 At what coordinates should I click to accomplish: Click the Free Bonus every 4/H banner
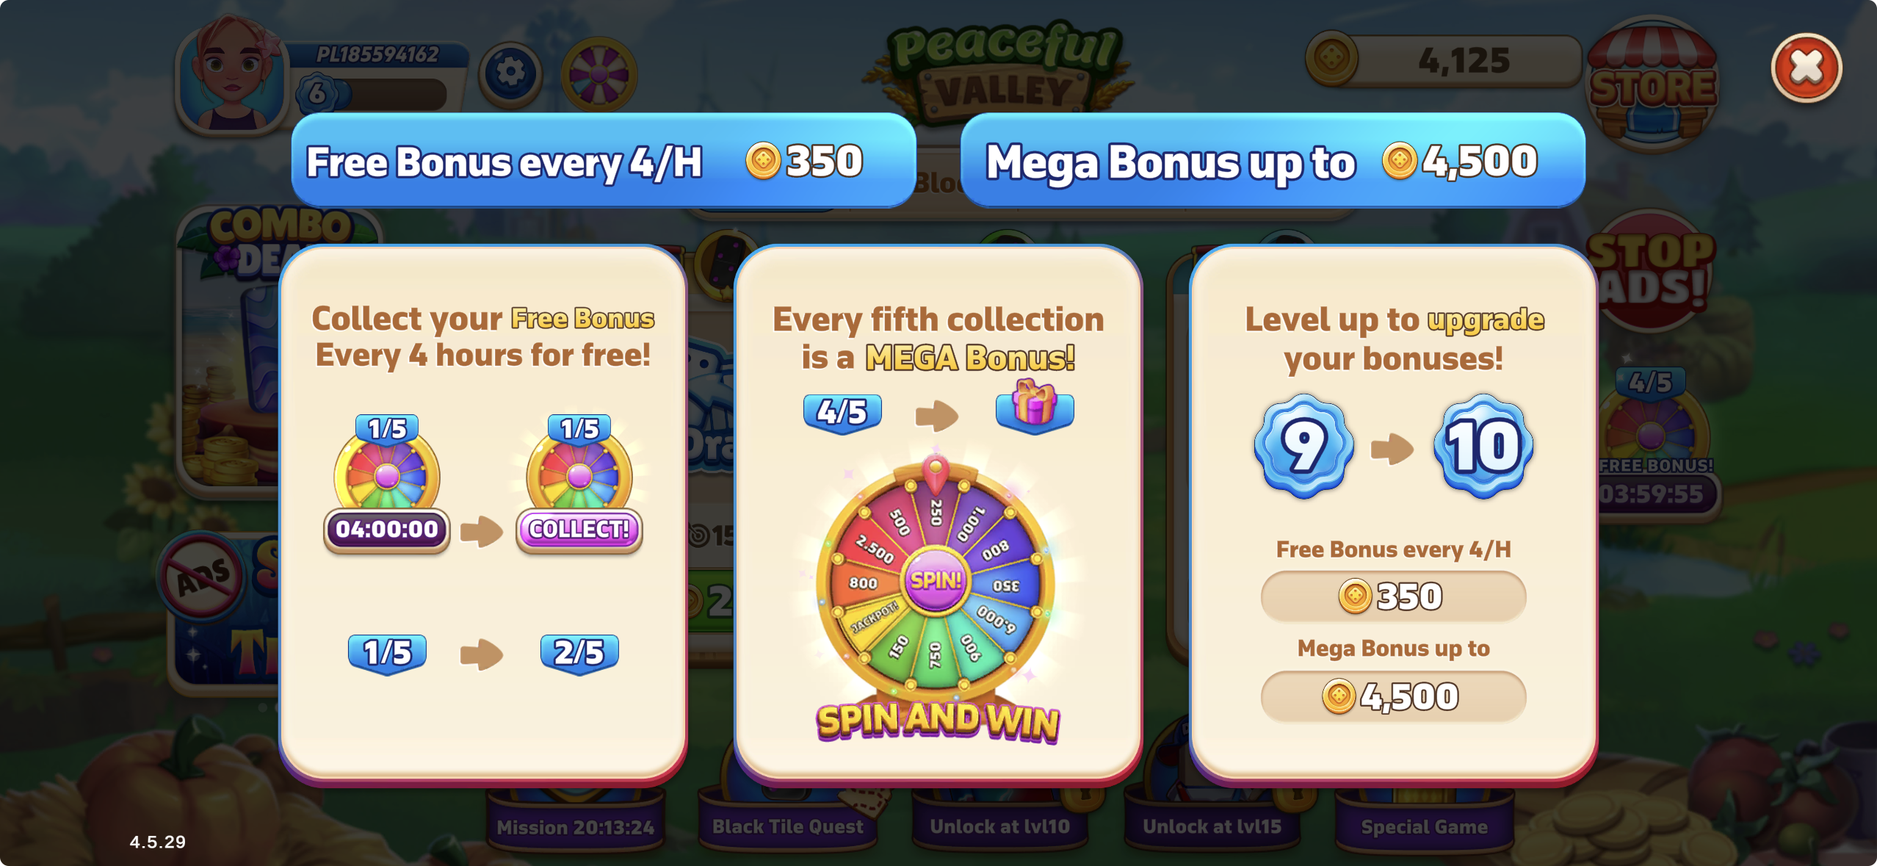tap(604, 161)
